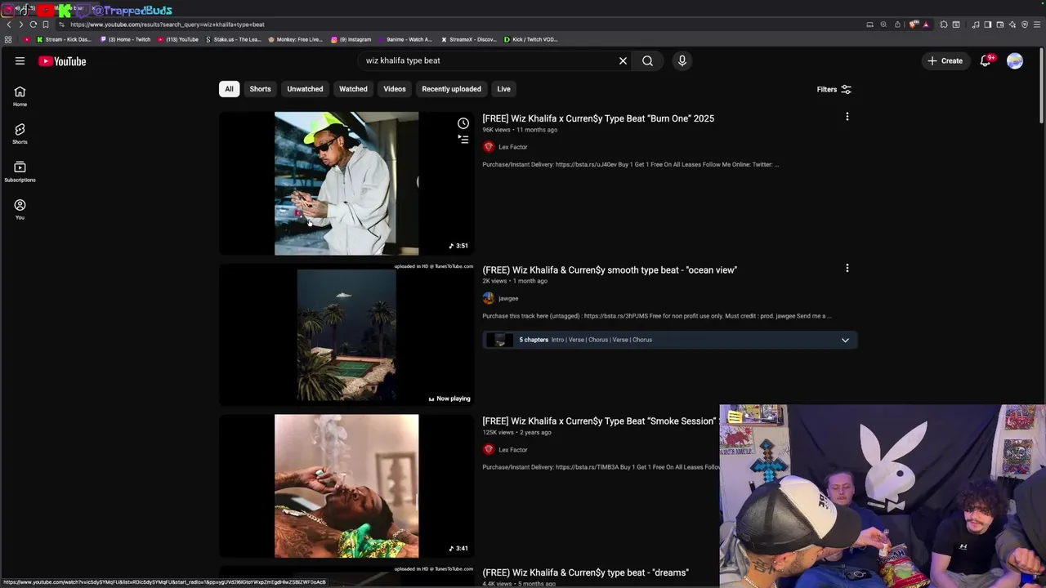1046x588 pixels.
Task: Toggle the browser sidebar panel icon
Action: (x=987, y=24)
